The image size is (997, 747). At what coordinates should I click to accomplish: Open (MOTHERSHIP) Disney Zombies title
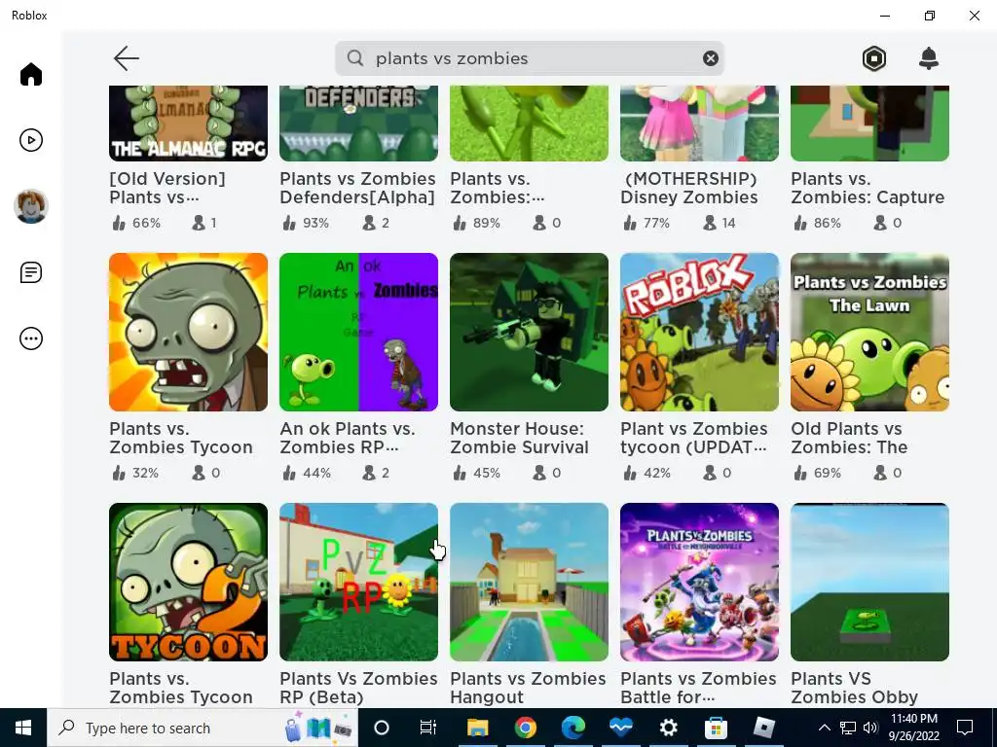click(689, 188)
